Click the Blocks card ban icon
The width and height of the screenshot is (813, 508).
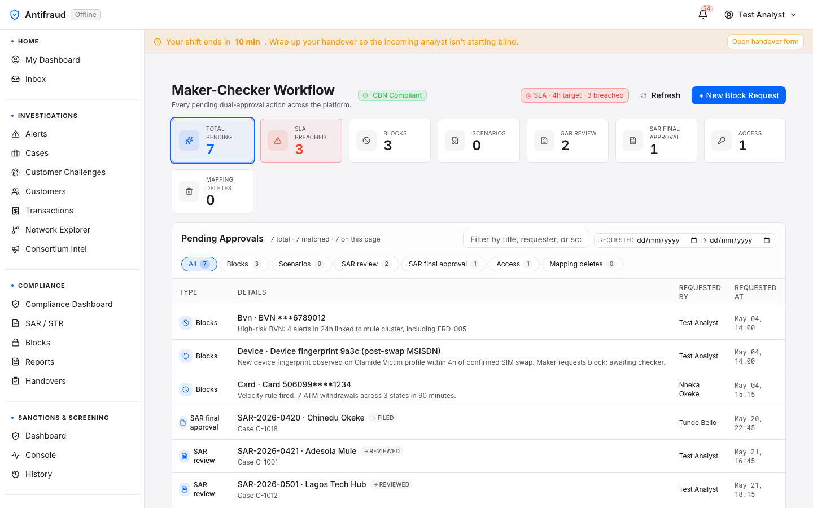point(366,141)
